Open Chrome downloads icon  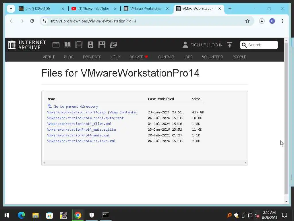(x=262, y=21)
